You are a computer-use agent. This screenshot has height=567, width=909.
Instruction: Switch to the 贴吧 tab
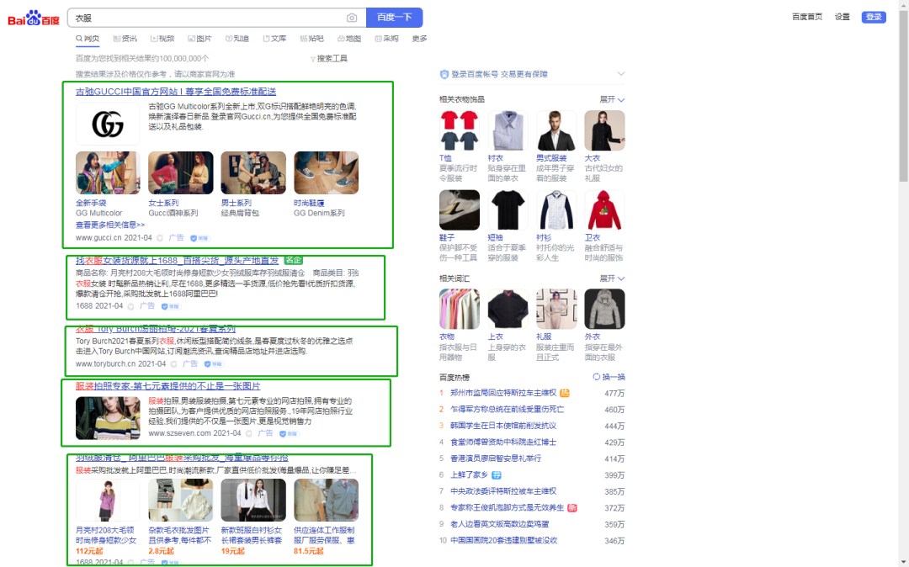(312, 39)
